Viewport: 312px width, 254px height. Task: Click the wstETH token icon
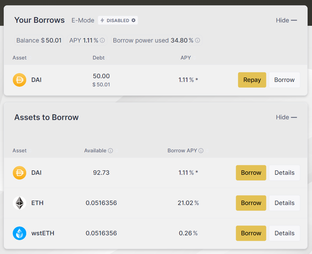[19, 233]
